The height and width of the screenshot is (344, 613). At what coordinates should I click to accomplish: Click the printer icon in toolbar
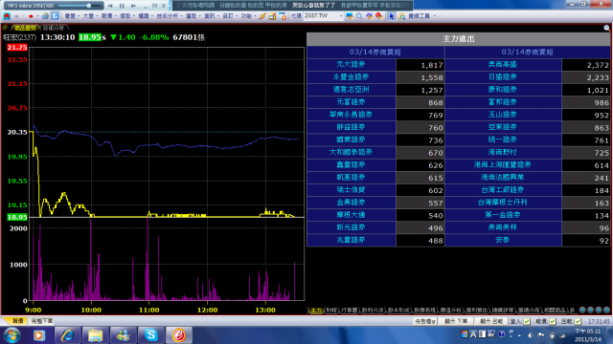[x=45, y=16]
